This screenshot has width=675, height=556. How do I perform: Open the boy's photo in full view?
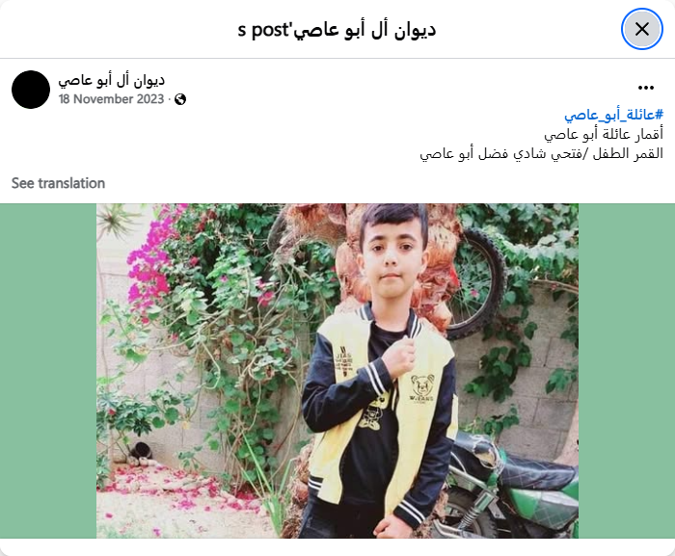tap(337, 371)
